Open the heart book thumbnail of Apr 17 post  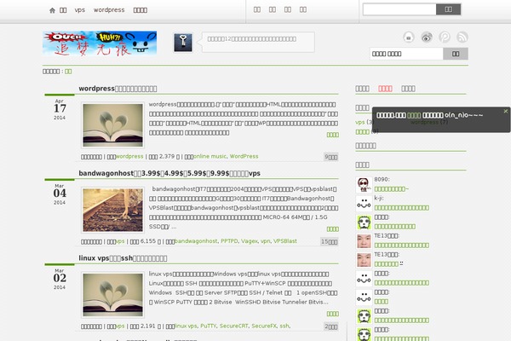click(112, 125)
